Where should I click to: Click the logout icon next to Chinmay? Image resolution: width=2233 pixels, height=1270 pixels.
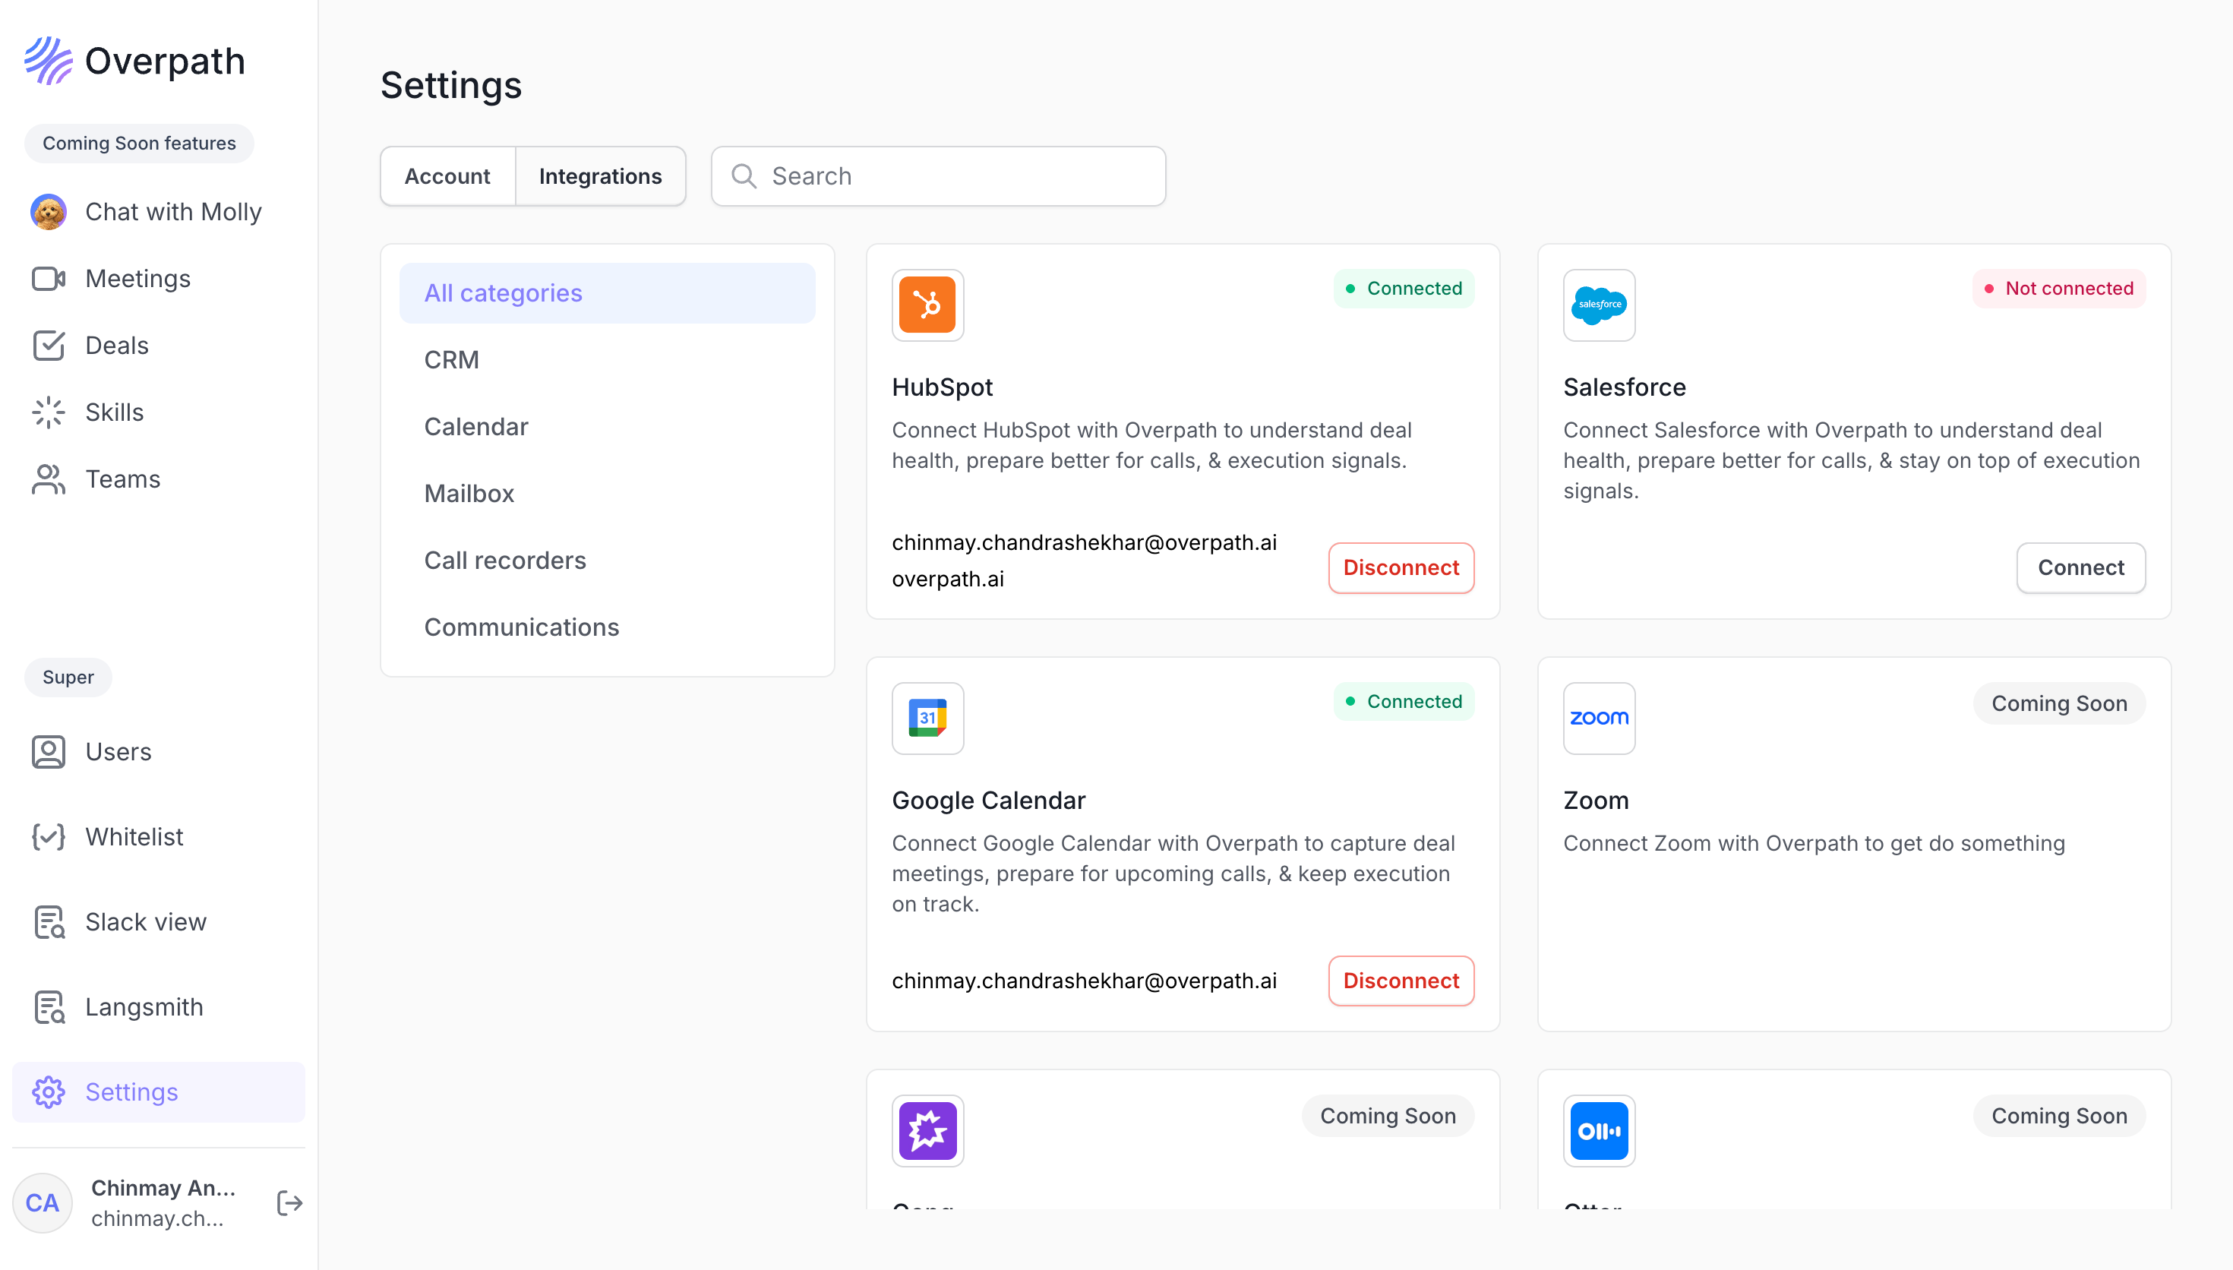point(289,1203)
